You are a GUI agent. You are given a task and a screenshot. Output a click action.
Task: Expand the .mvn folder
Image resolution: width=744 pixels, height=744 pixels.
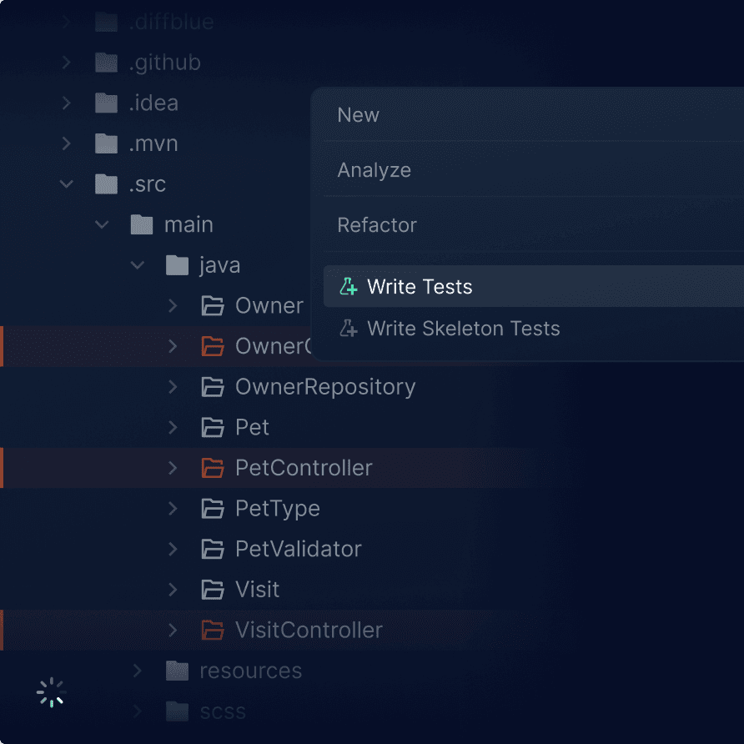[x=67, y=143]
